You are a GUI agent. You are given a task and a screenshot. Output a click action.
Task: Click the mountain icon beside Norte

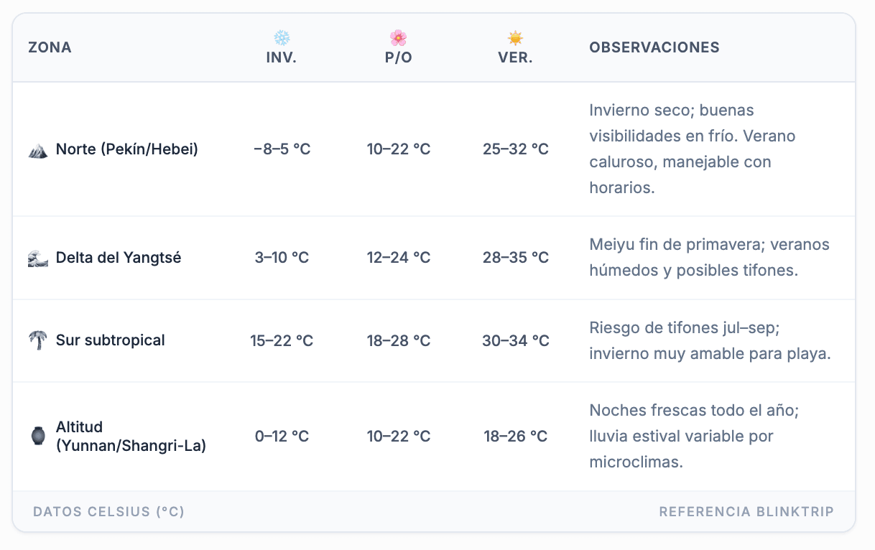38,150
